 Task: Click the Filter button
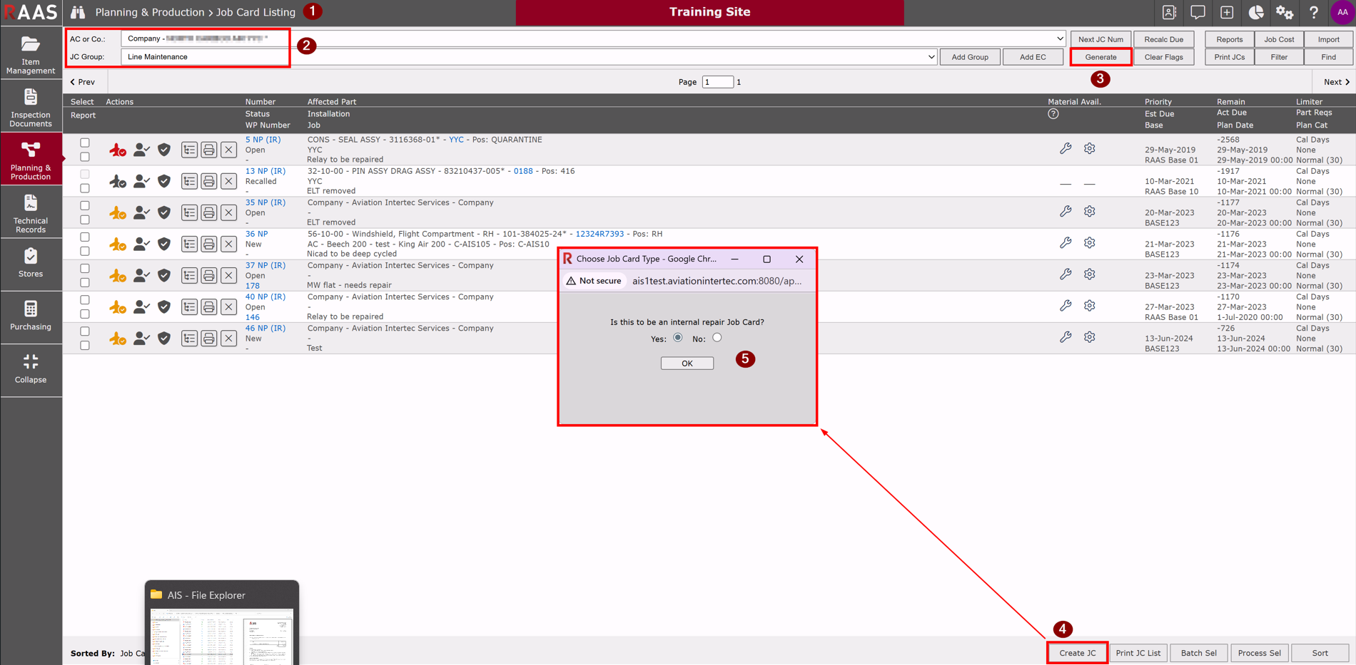coord(1279,57)
